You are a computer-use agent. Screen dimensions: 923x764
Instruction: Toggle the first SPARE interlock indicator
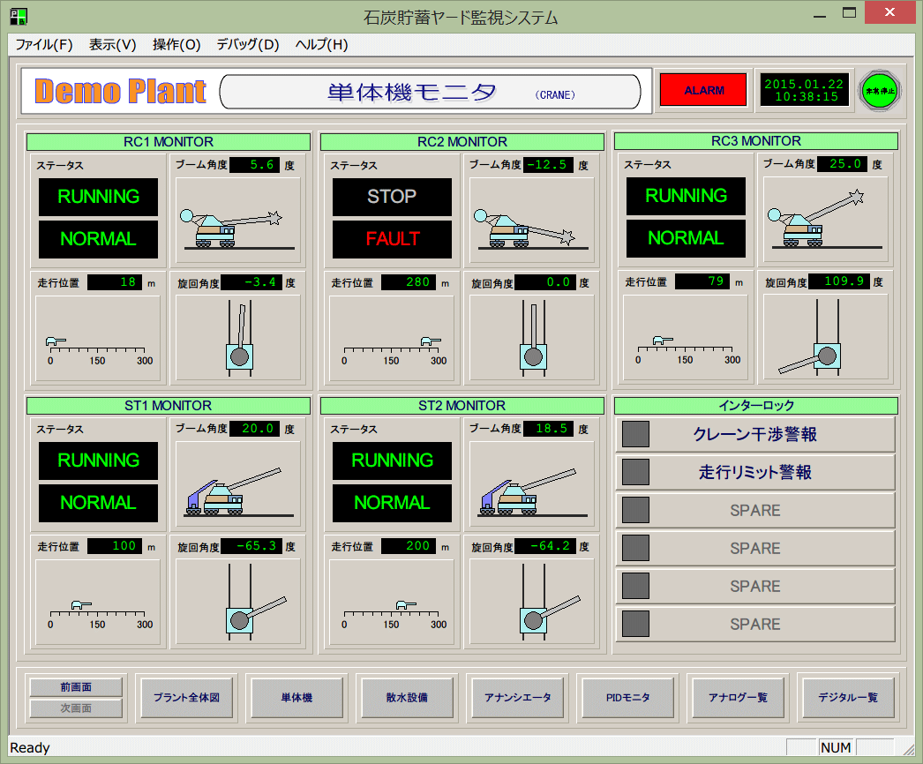click(635, 510)
